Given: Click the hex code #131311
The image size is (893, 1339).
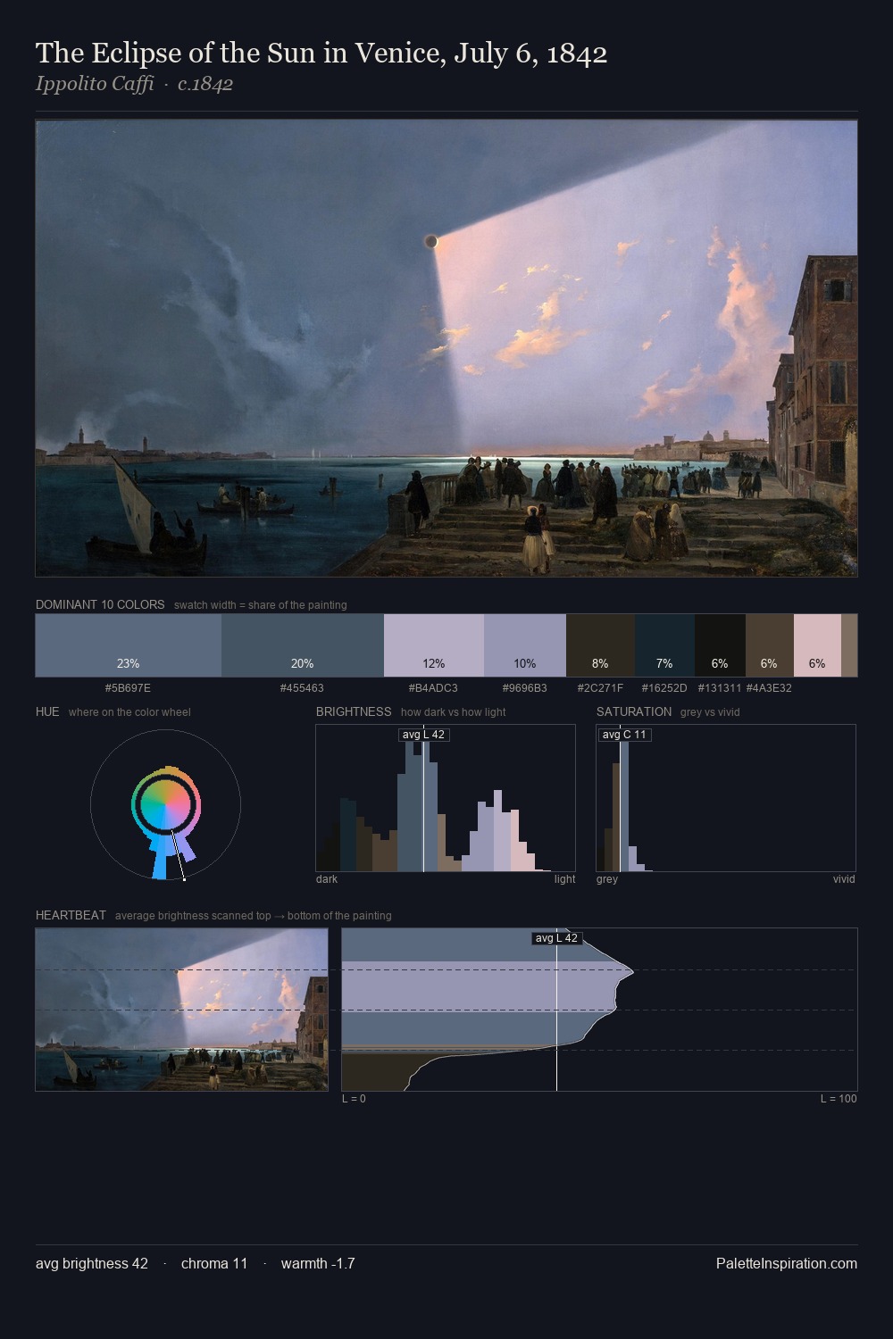Looking at the screenshot, I should click(x=720, y=688).
